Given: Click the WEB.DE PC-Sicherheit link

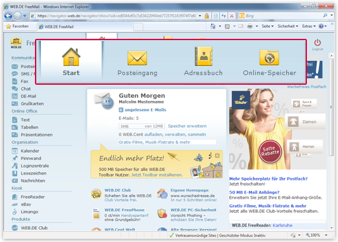Looking at the screenshot, I should (194, 210).
